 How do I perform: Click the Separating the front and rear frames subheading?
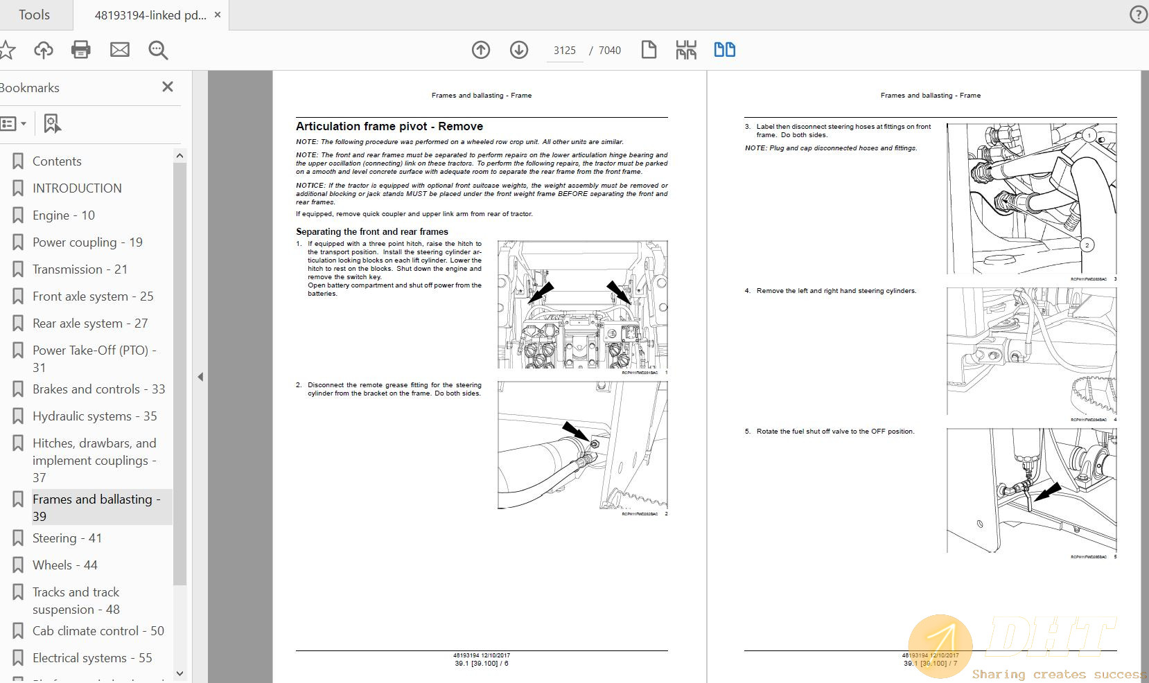[372, 231]
